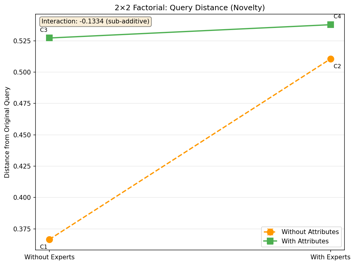
Task: Select the green square marker at C4
Action: pos(331,25)
